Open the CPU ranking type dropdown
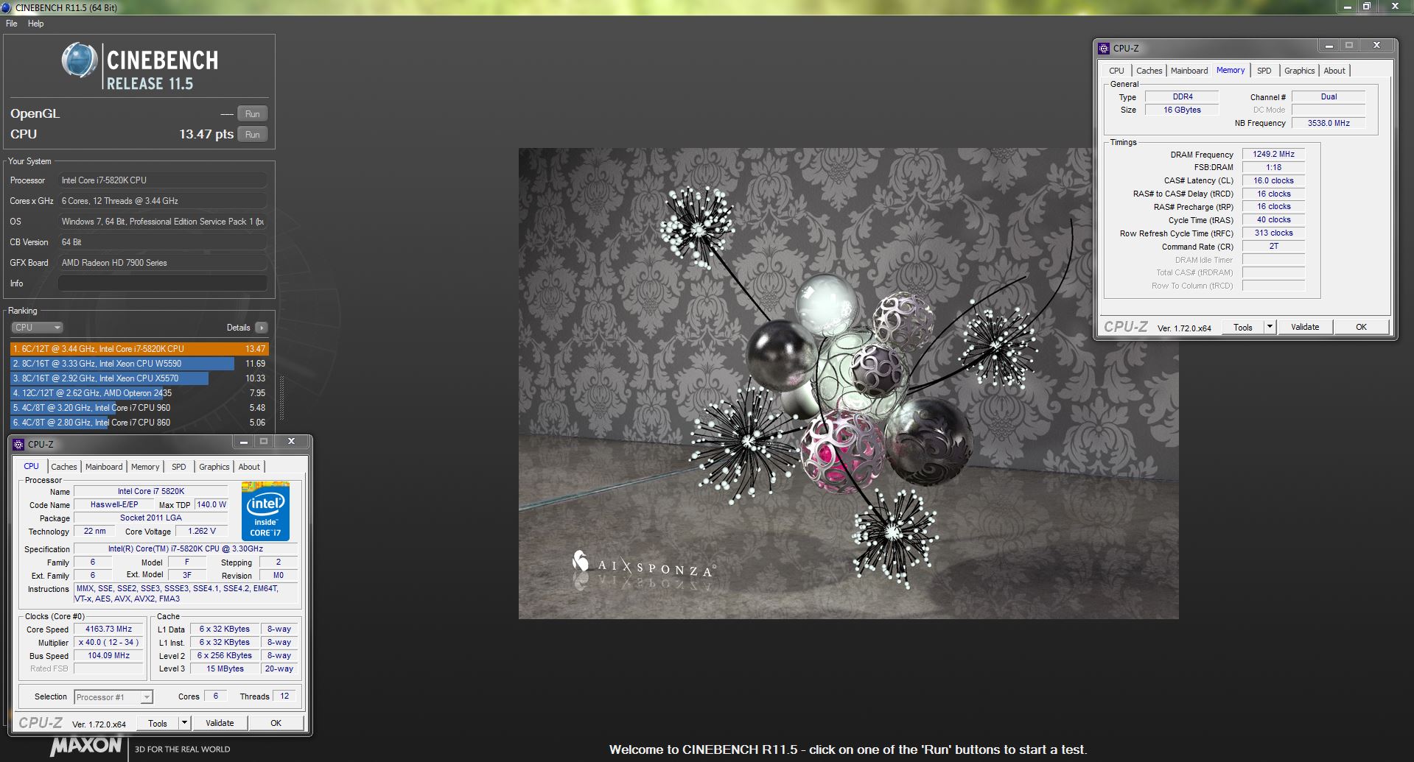This screenshot has height=762, width=1414. tap(37, 328)
